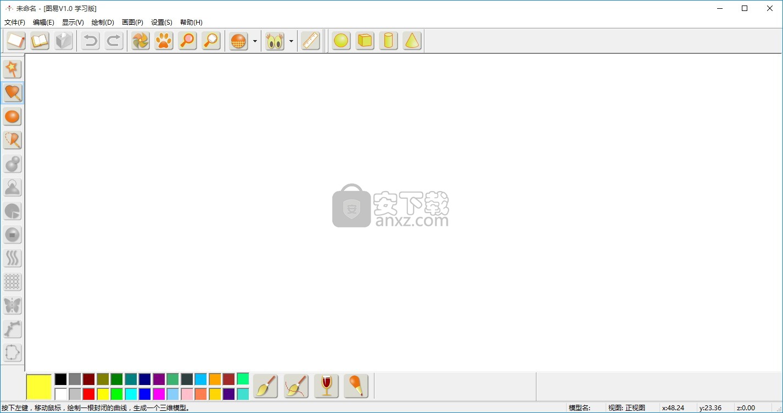Pick the pure red color swatch

coord(88,394)
